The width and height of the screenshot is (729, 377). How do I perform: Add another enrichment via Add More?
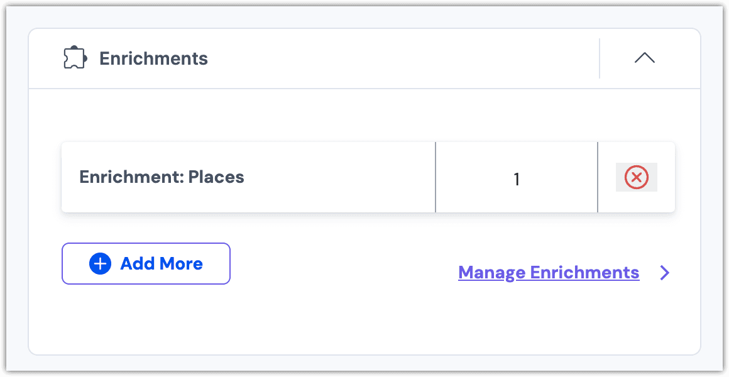(146, 263)
